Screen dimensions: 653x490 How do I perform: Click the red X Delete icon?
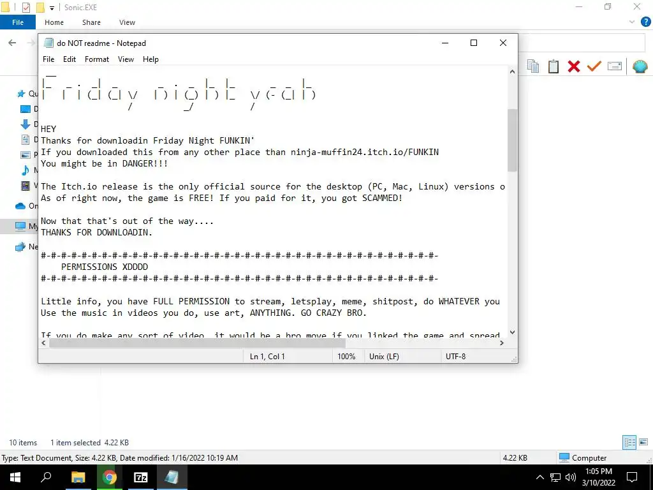[574, 66]
